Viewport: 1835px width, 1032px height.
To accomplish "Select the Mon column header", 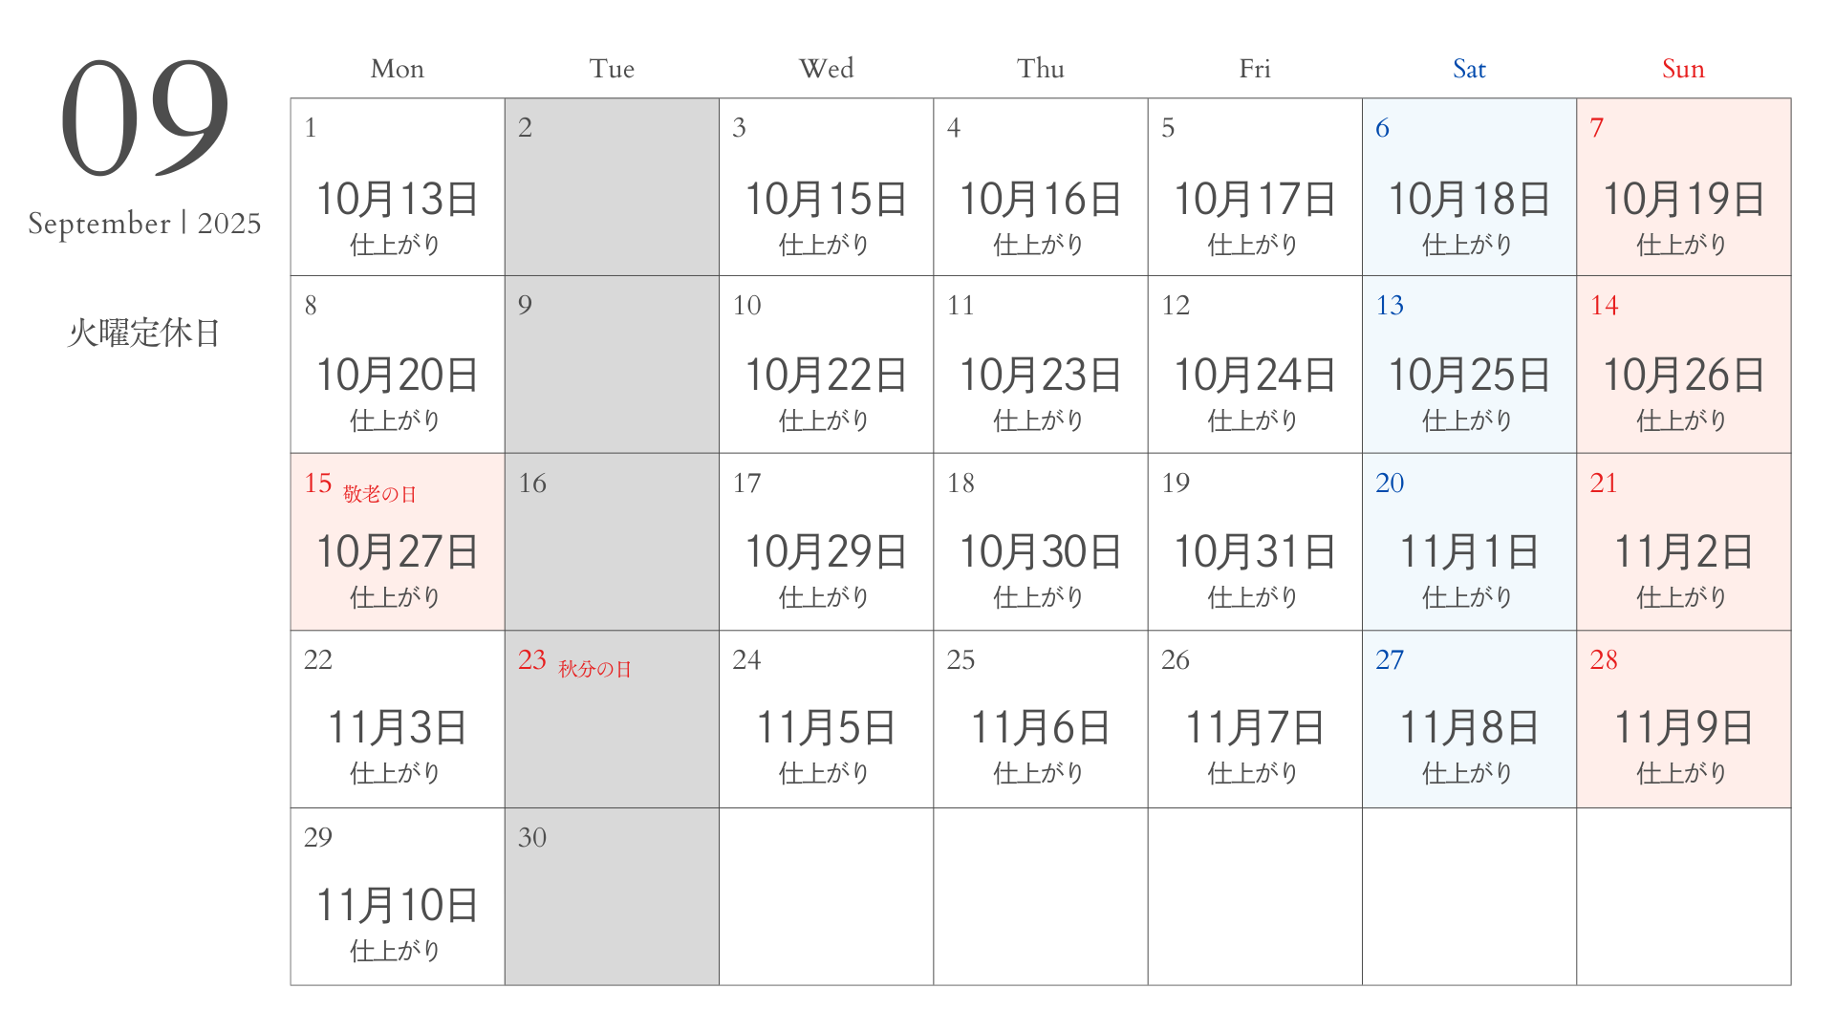I will pyautogui.click(x=398, y=69).
